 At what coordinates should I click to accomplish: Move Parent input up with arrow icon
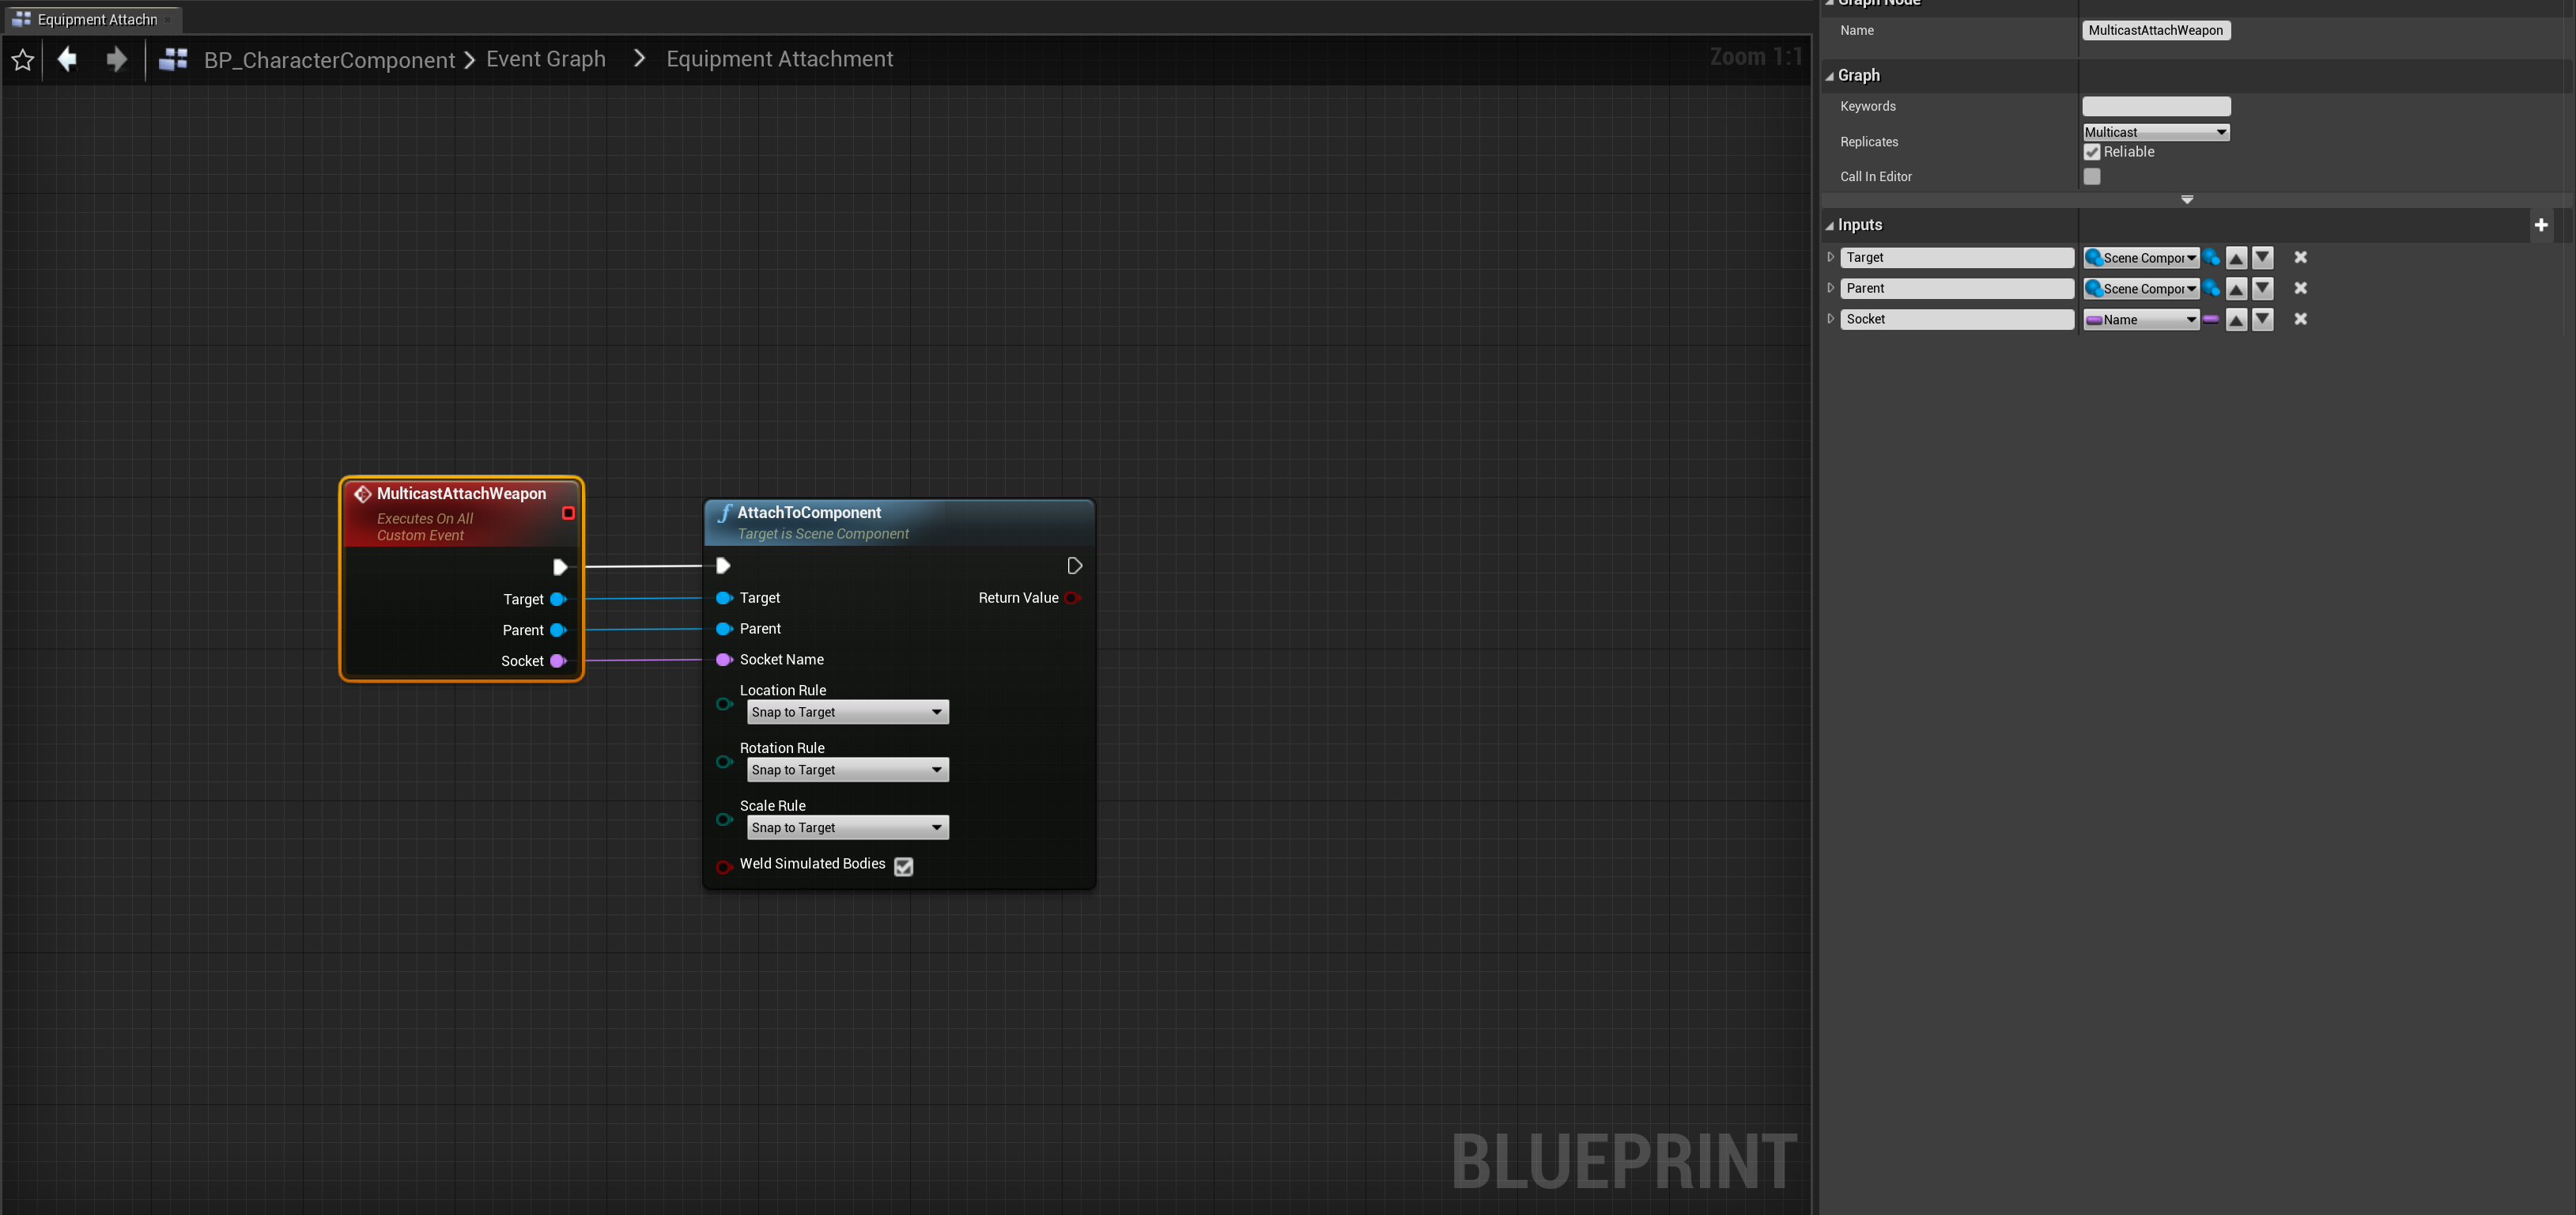[2236, 290]
